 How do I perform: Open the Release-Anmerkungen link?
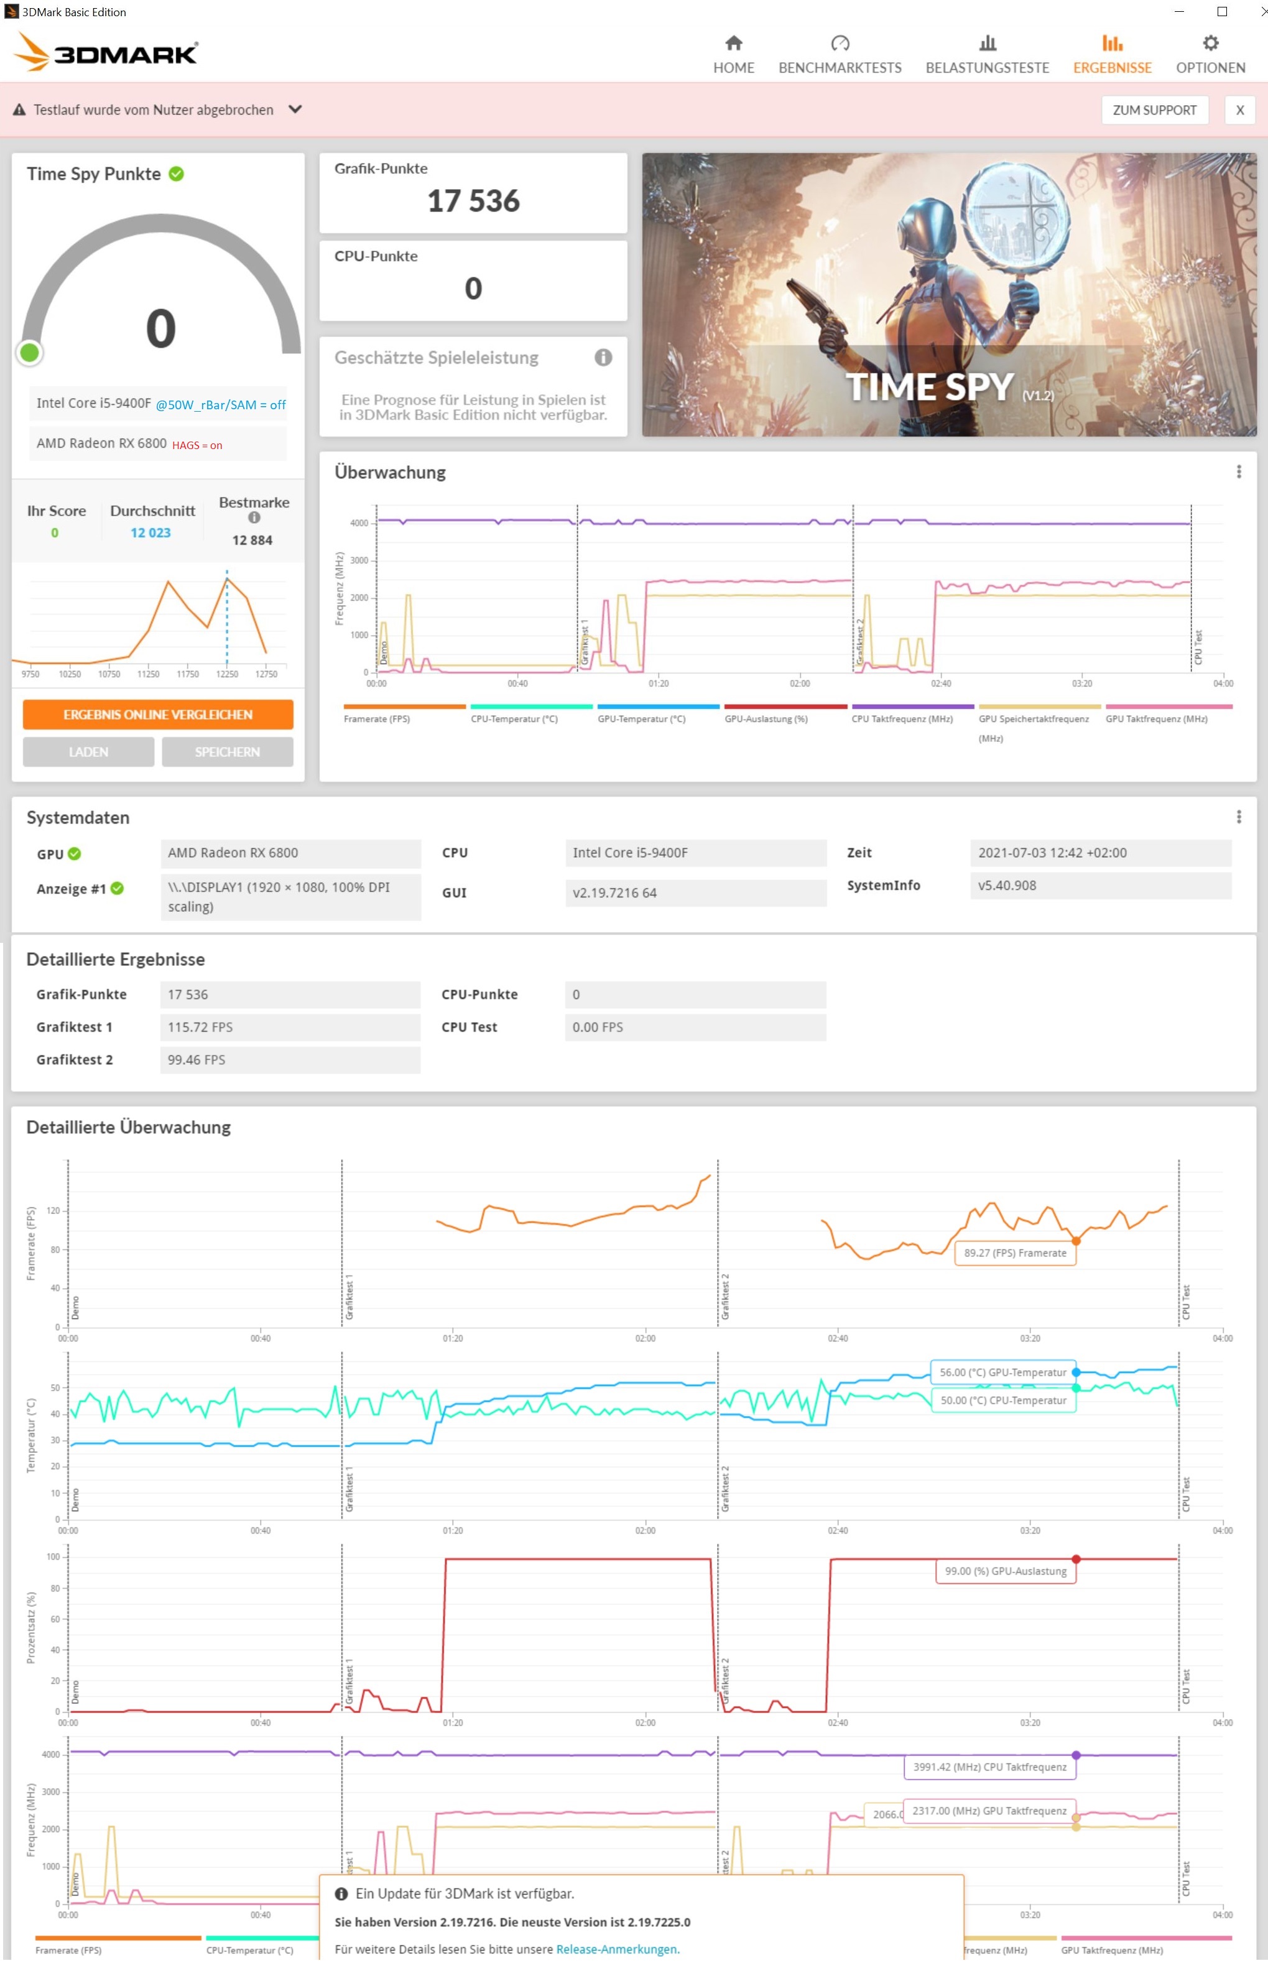click(617, 1949)
